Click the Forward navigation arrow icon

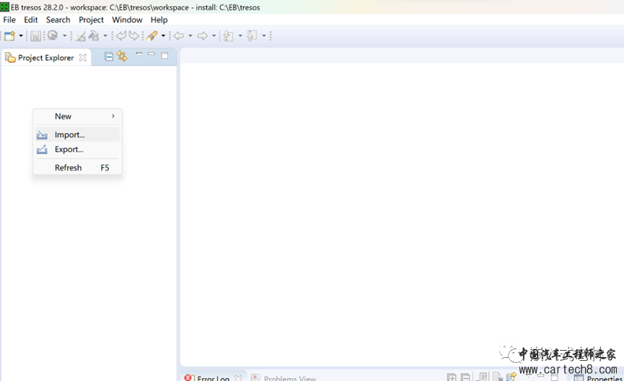(x=203, y=35)
